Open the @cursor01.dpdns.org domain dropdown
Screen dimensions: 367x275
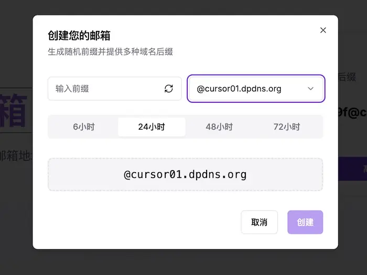pos(256,89)
